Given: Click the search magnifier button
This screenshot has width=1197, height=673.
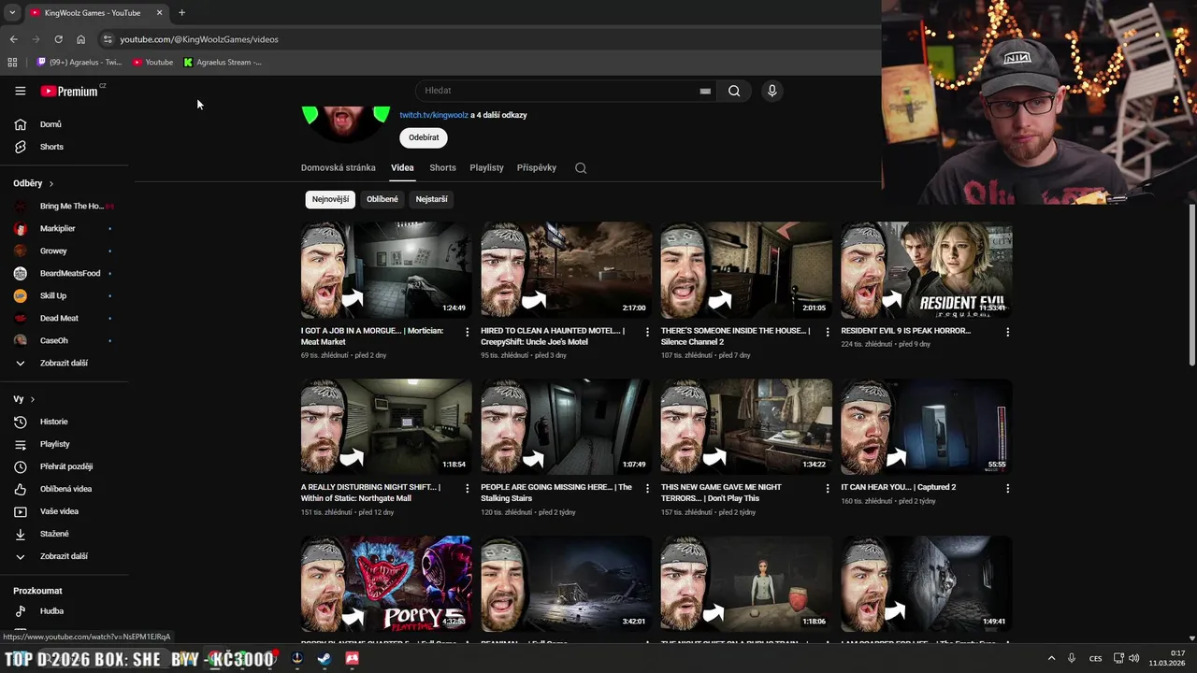Looking at the screenshot, I should click(734, 91).
